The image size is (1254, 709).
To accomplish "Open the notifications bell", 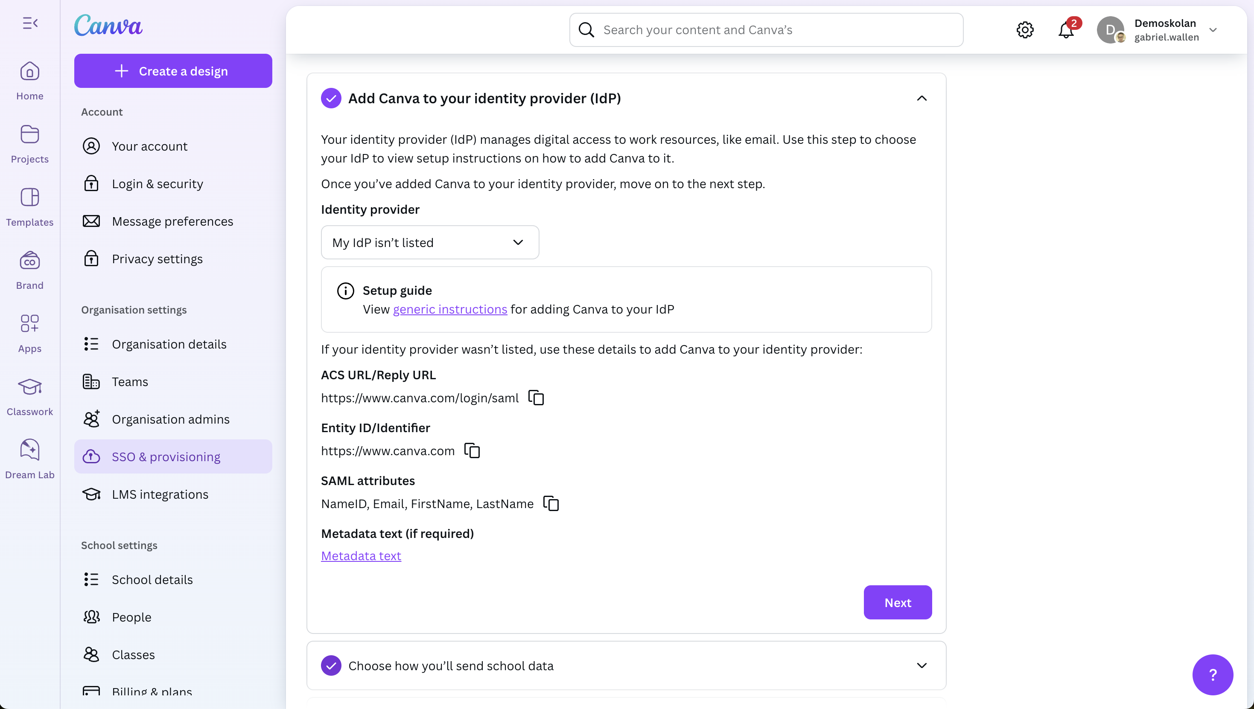I will pyautogui.click(x=1065, y=30).
